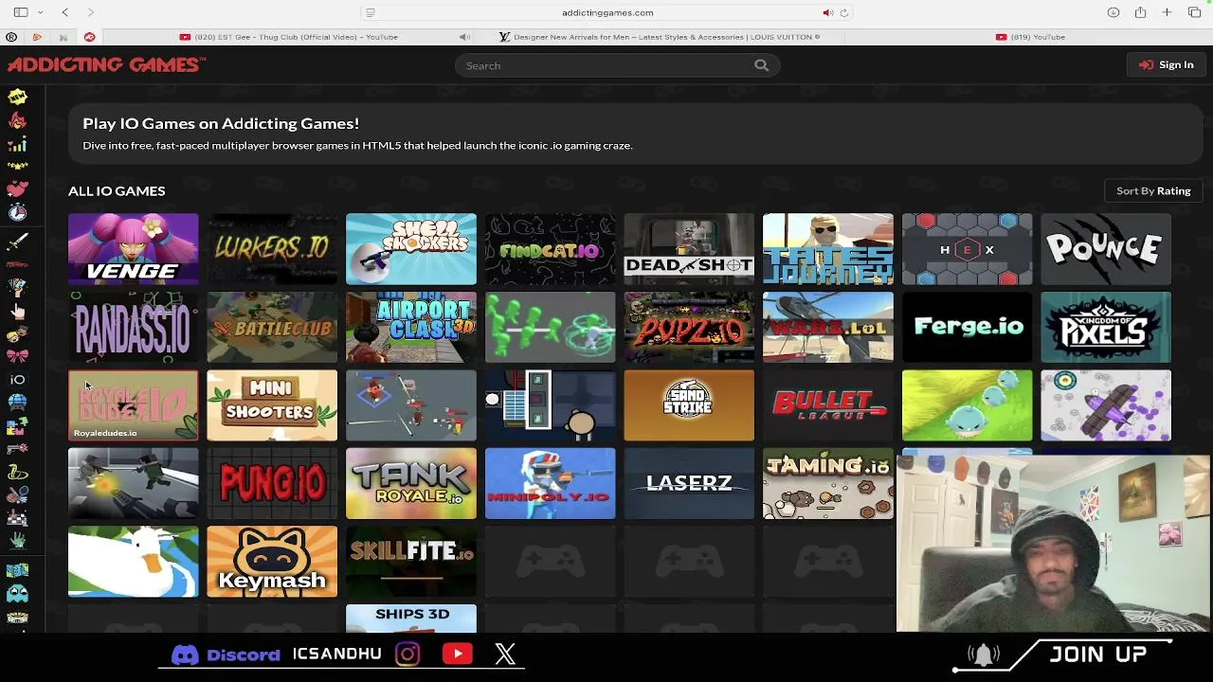Viewport: 1213px width, 682px height.
Task: Open the star-rated games sidebar category
Action: click(x=17, y=167)
